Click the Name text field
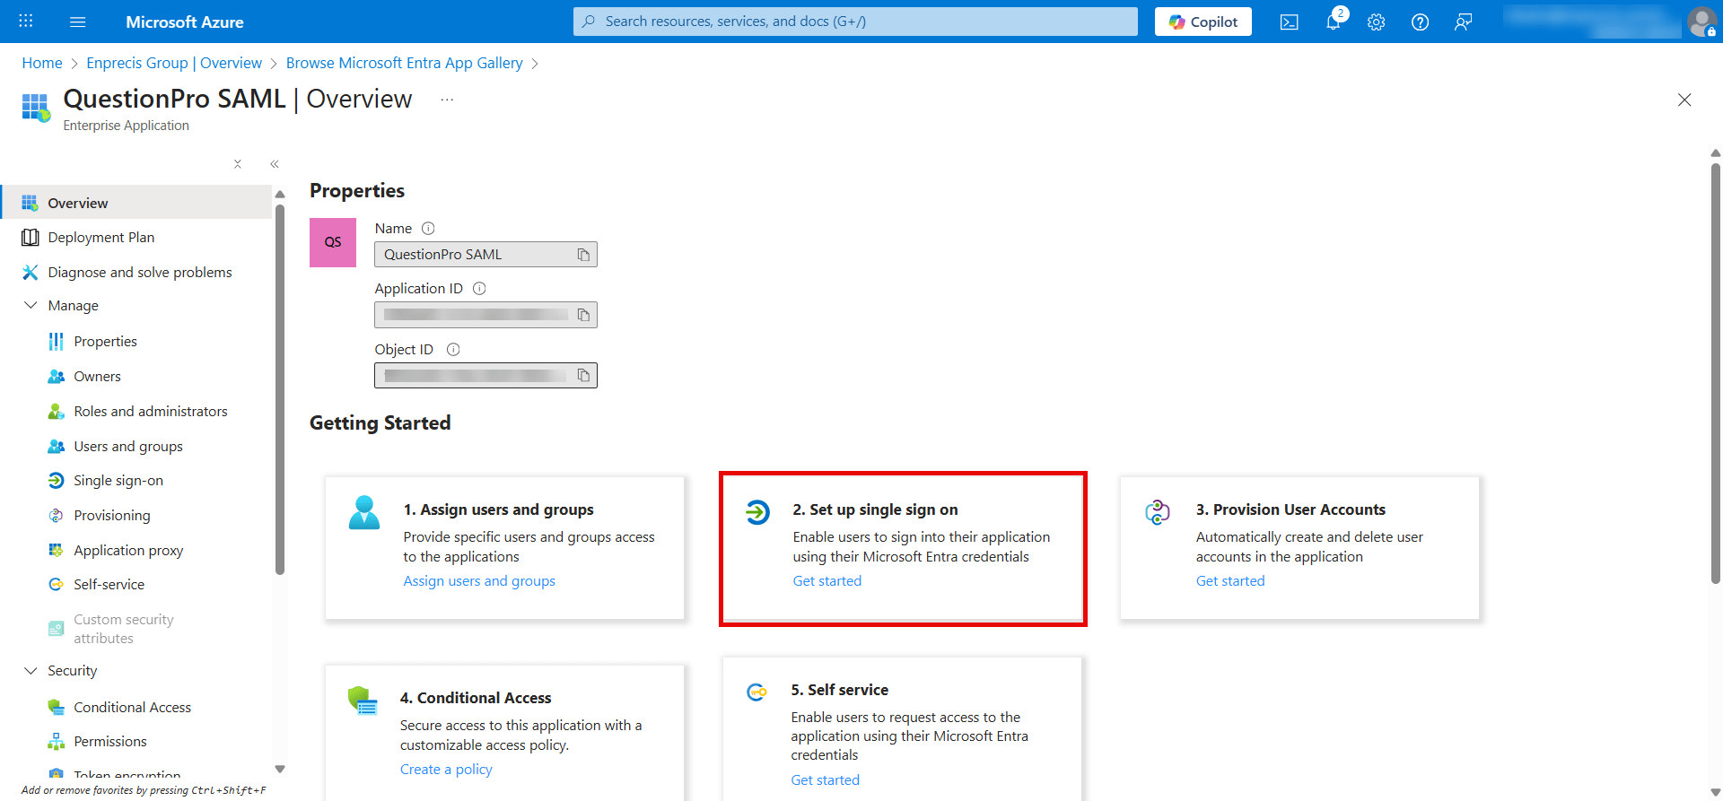This screenshot has width=1723, height=801. 485,255
